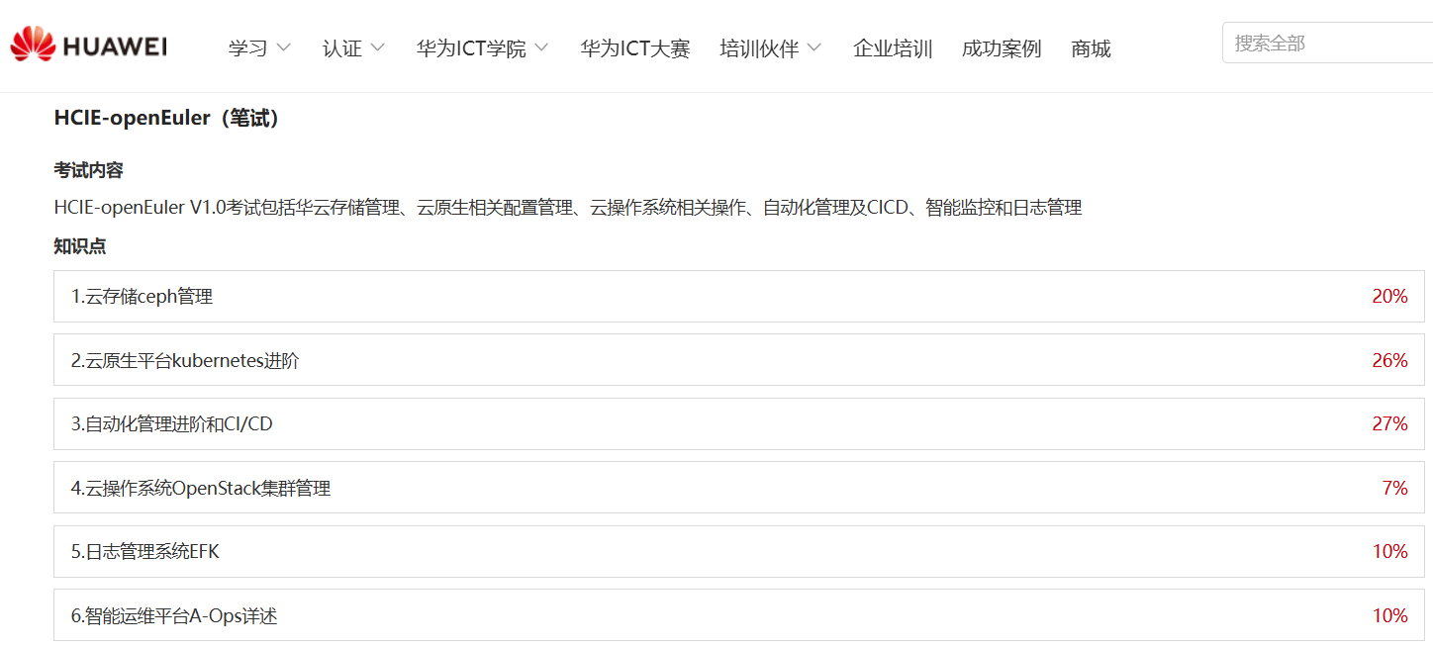Screen dimensions: 1433x647
Task: Open the 学习 menu
Action: (x=247, y=47)
